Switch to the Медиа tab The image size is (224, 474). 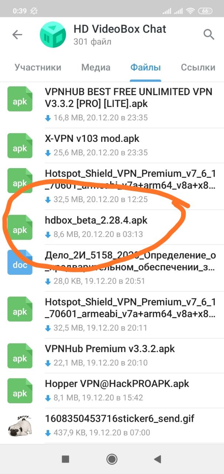coord(96,67)
